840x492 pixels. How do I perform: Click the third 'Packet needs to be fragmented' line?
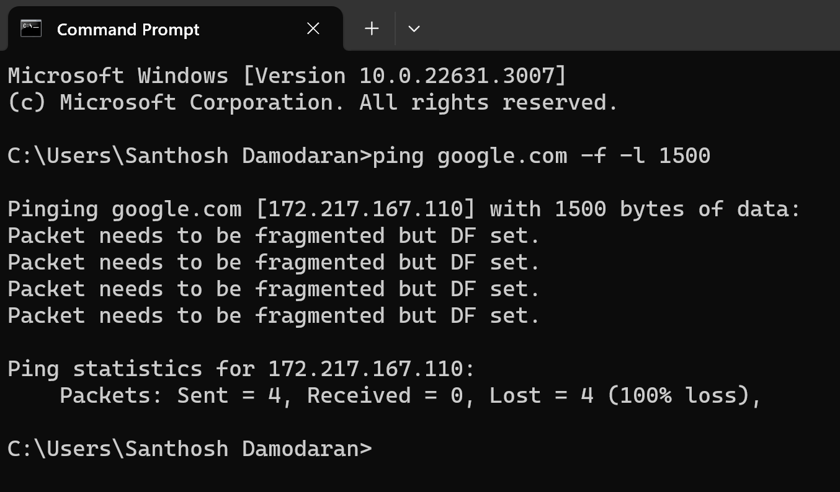point(274,289)
